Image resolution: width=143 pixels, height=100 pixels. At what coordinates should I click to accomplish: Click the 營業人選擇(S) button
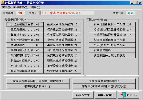(106, 95)
